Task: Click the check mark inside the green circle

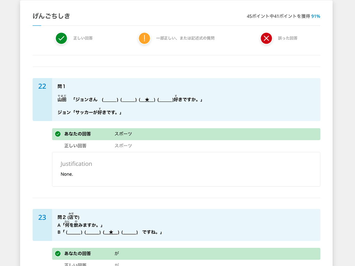Action: click(x=61, y=38)
